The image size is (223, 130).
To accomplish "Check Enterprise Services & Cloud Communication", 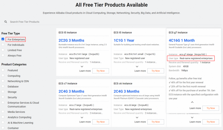I will coord(3,102).
